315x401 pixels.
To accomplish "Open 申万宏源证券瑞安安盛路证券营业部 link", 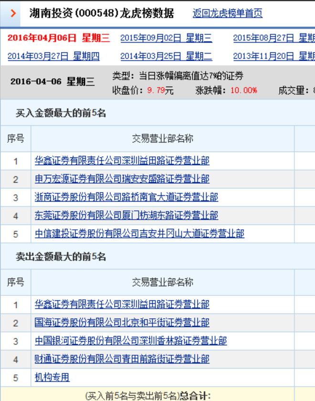I will click(122, 179).
